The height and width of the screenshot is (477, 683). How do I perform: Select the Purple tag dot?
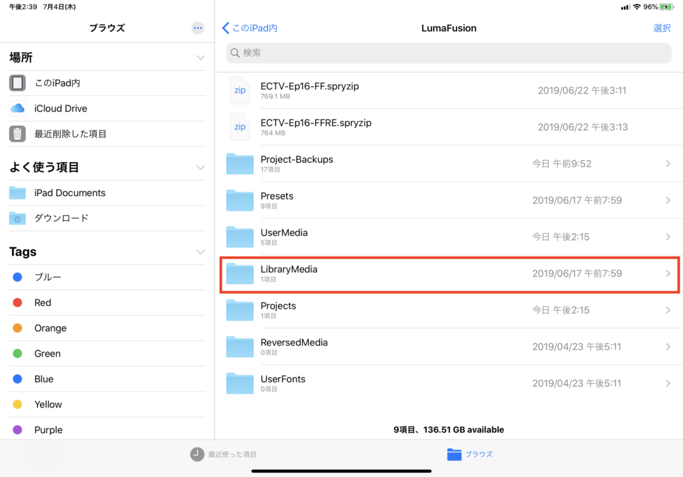click(x=17, y=430)
